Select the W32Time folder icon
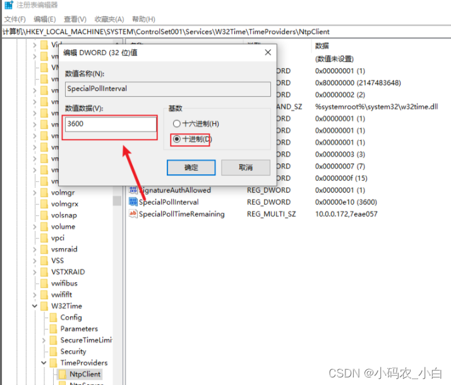451x385 pixels. point(44,305)
